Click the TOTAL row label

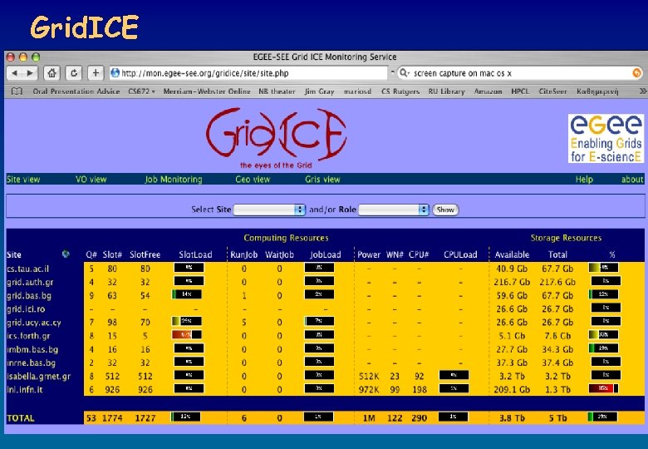point(20,418)
